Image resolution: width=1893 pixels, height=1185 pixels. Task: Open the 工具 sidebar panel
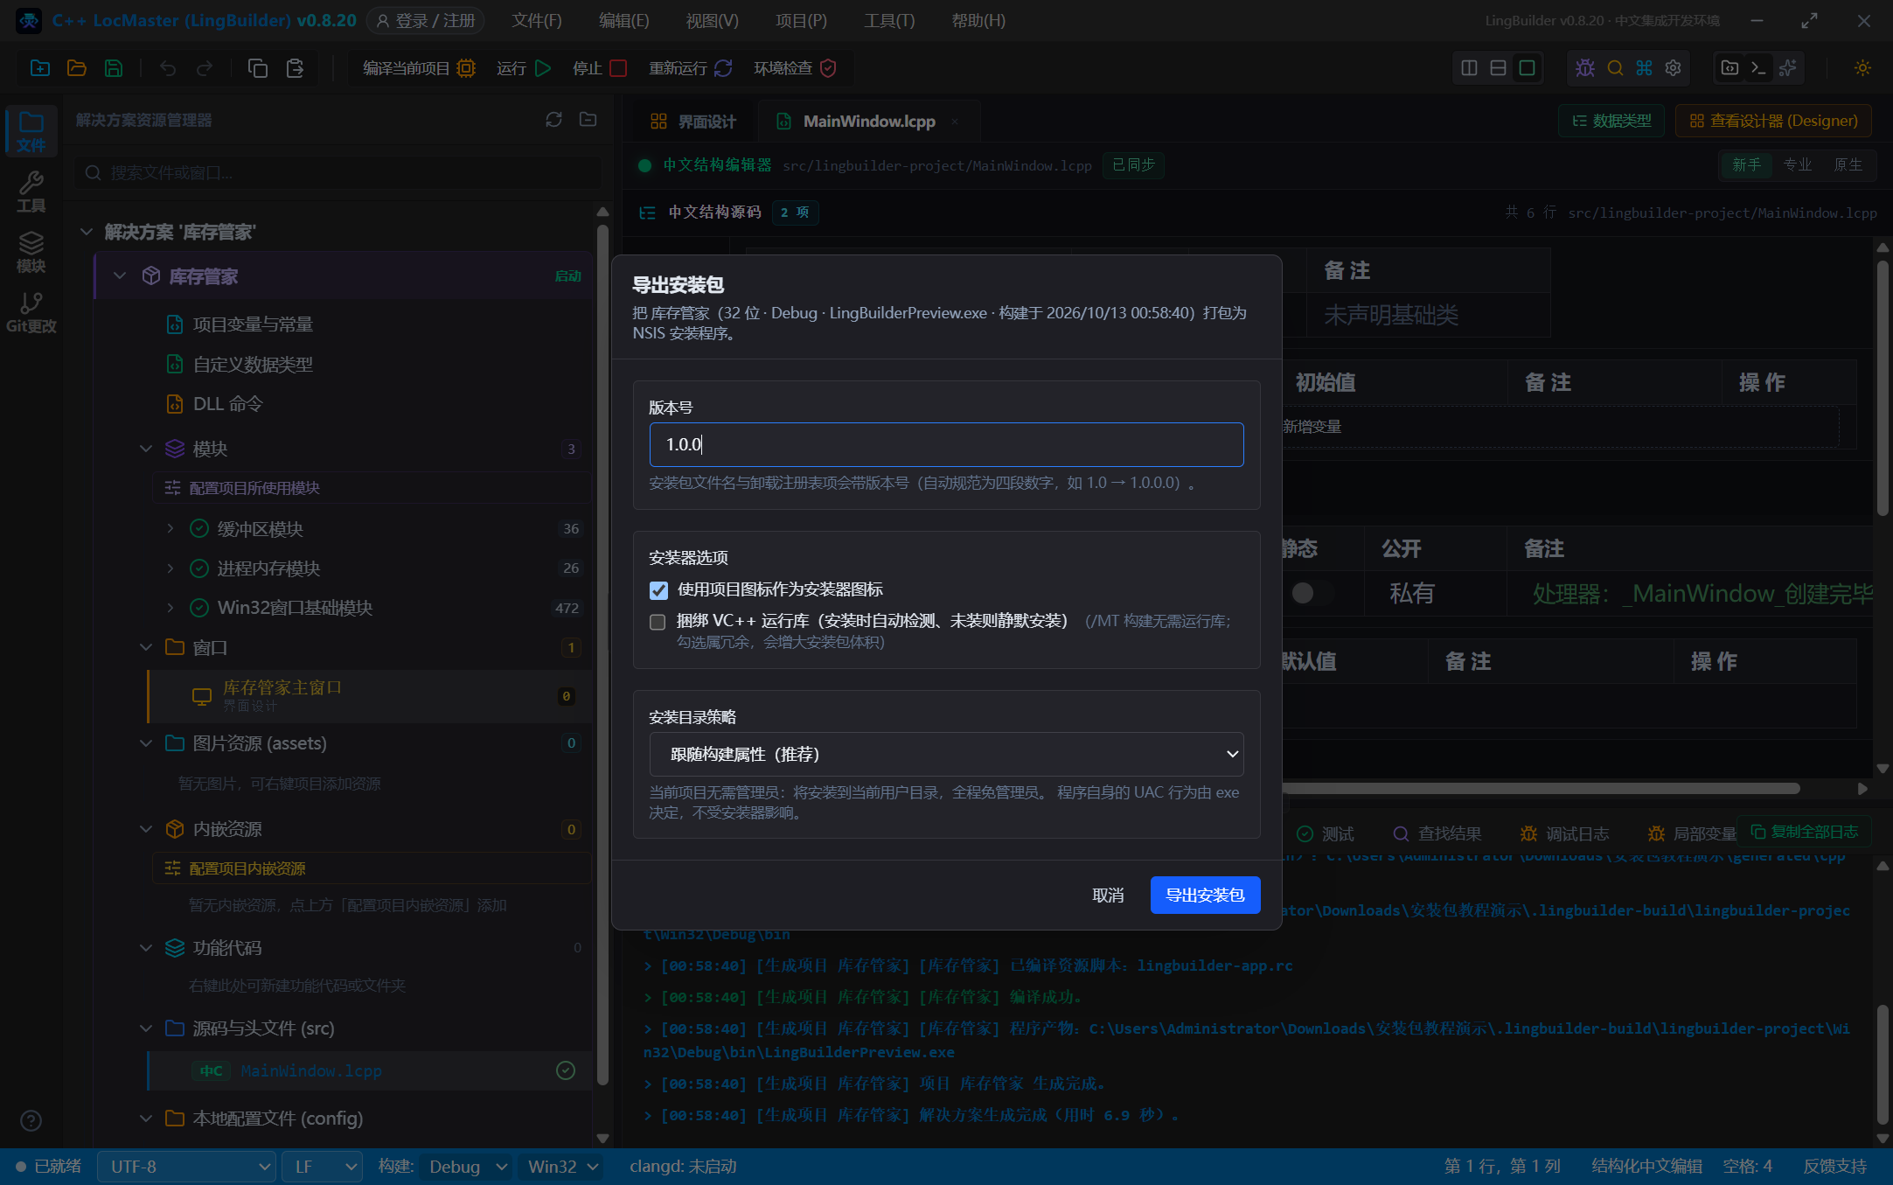31,192
